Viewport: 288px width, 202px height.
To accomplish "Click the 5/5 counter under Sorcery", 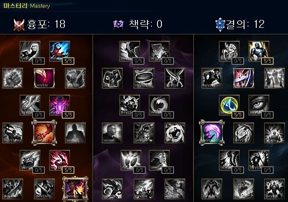I will (x=68, y=61).
